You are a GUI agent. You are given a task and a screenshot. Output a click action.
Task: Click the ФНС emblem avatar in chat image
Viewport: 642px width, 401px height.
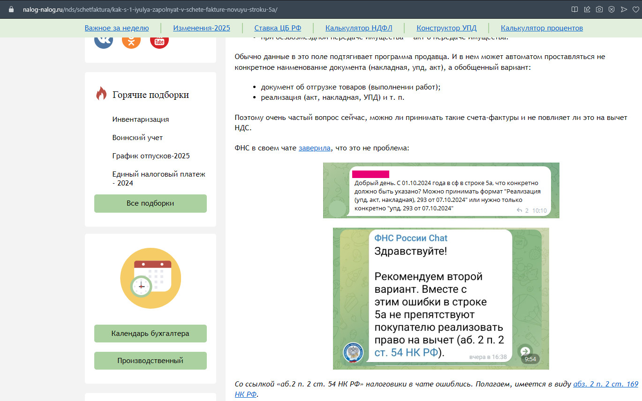click(353, 352)
